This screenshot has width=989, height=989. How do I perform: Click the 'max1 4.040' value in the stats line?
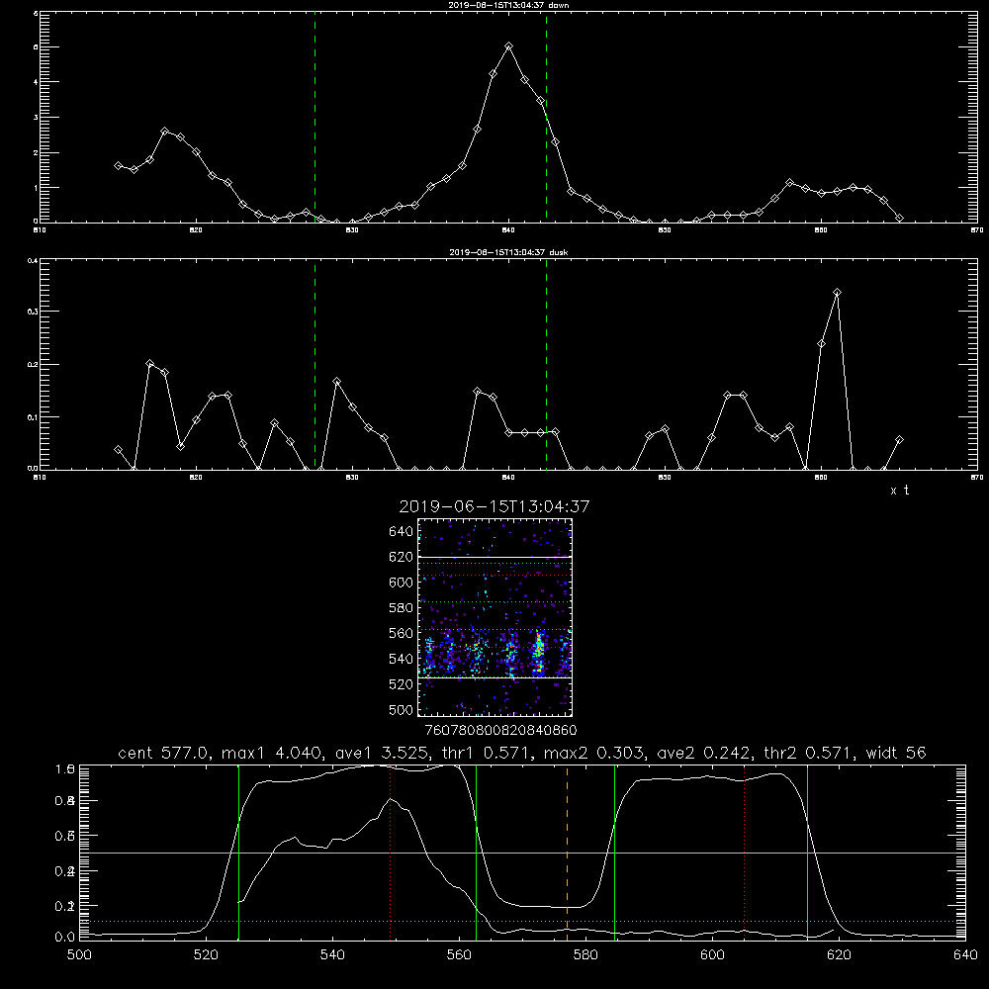272,753
